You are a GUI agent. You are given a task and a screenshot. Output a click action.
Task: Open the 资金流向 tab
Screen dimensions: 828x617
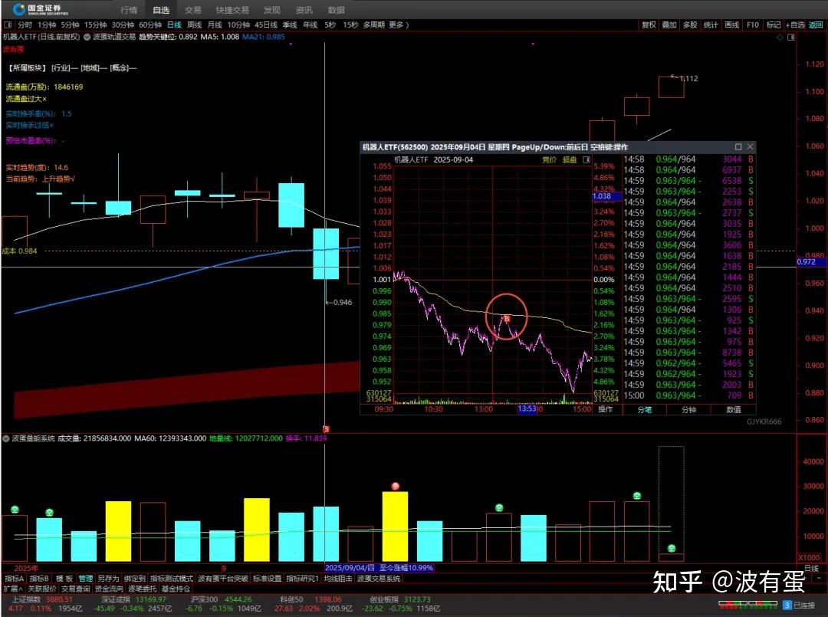[x=110, y=589]
